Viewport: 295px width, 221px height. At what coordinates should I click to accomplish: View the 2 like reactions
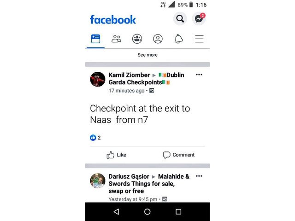[95, 138]
